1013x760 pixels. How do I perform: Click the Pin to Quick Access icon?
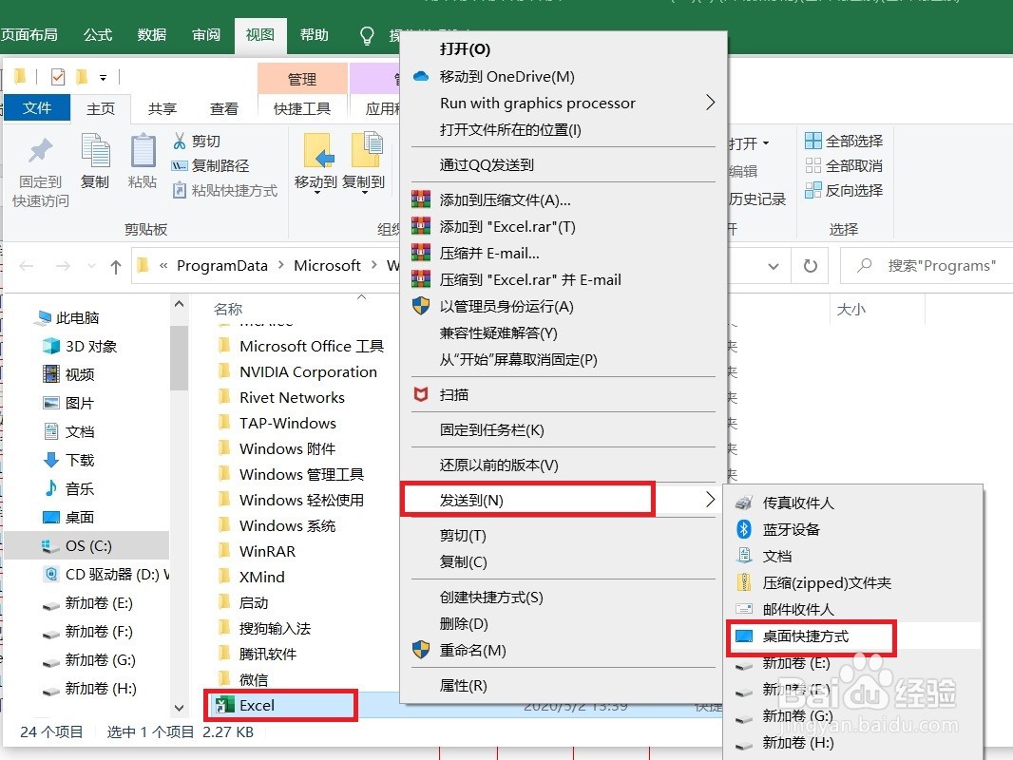pyautogui.click(x=40, y=150)
